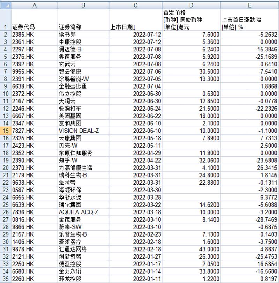Select cell 2361.HK

[x=35, y=42]
